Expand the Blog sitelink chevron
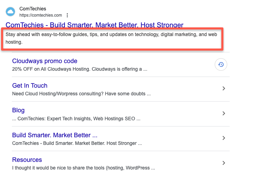 [224, 113]
